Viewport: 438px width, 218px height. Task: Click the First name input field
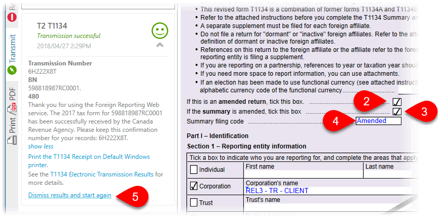(x=303, y=174)
